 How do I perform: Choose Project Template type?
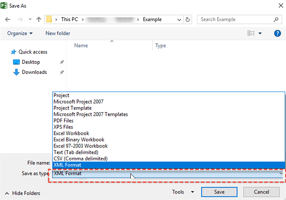pos(169,108)
